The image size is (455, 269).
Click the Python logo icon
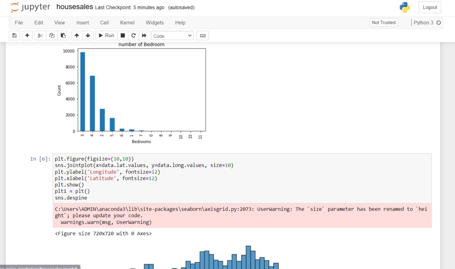pyautogui.click(x=405, y=7)
